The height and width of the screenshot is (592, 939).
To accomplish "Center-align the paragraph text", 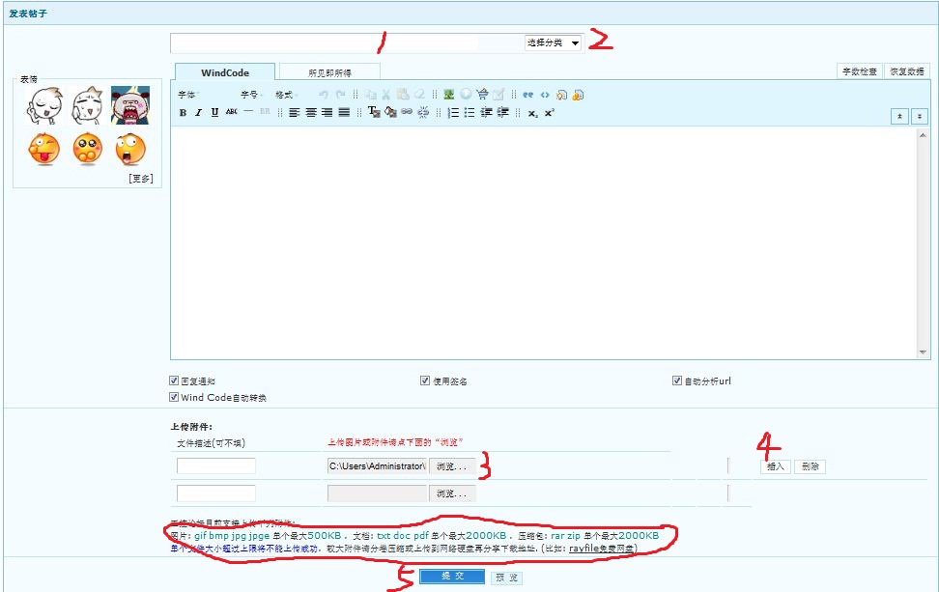I will click(311, 113).
